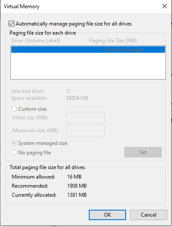The height and width of the screenshot is (227, 172).
Task: Click the Currently allocated 1381 MB value
Action: coord(77,195)
